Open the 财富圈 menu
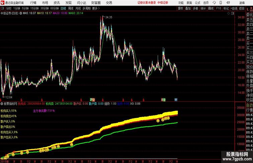 [96, 3]
